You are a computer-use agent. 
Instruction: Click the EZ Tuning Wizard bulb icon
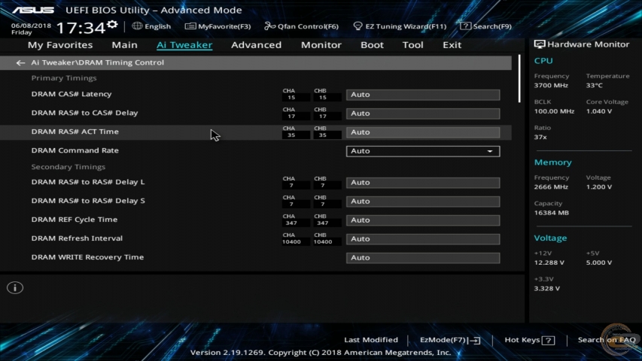click(x=358, y=26)
